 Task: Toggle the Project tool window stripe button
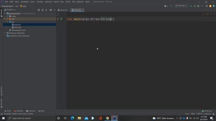coord(1,13)
